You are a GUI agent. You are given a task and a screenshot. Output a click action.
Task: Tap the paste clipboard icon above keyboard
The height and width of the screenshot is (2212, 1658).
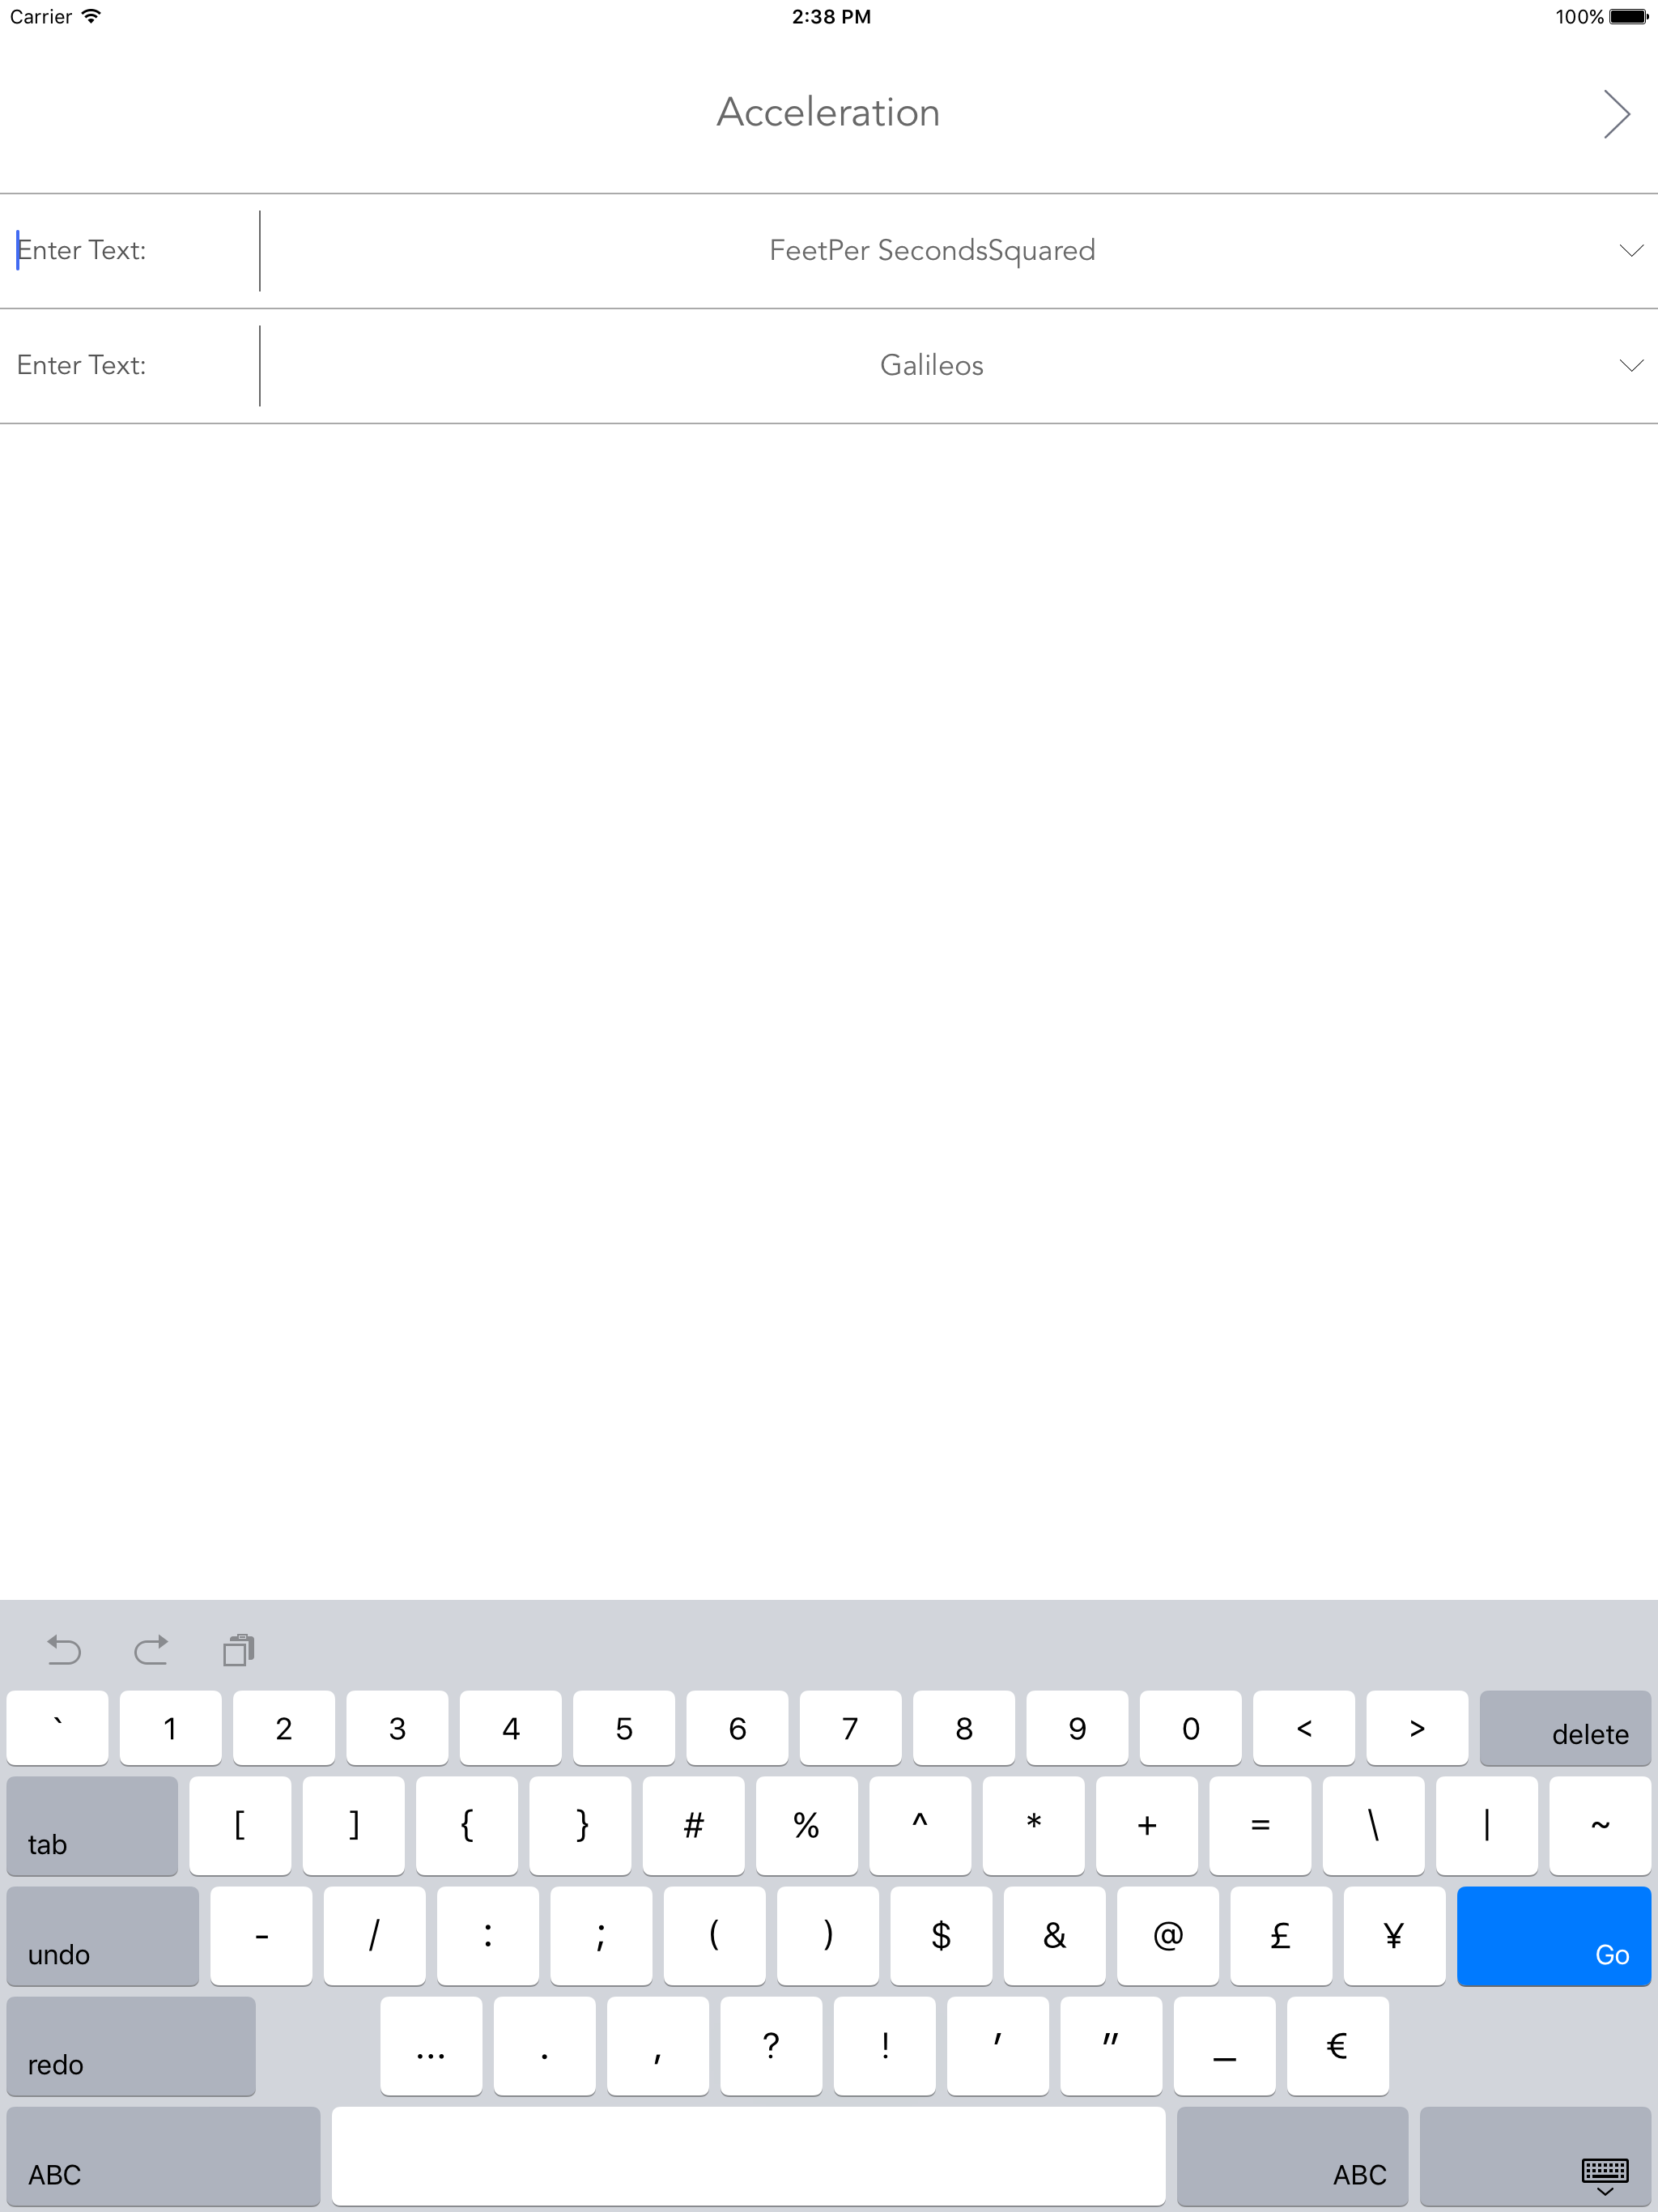pos(238,1649)
